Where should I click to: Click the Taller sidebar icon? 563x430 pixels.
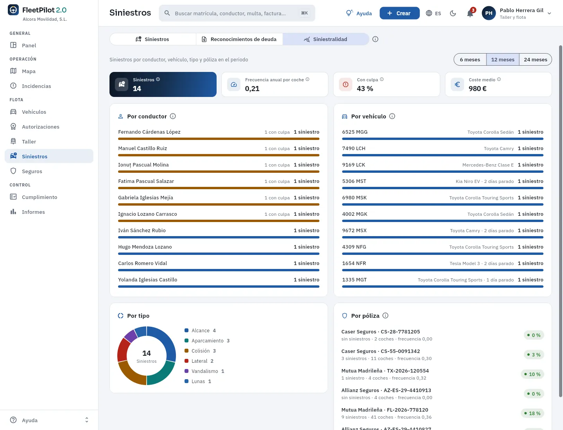coord(13,142)
